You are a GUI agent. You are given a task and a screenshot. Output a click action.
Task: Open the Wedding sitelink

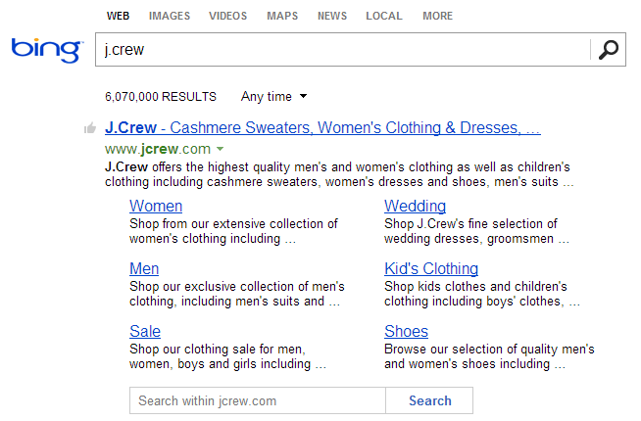coord(415,206)
